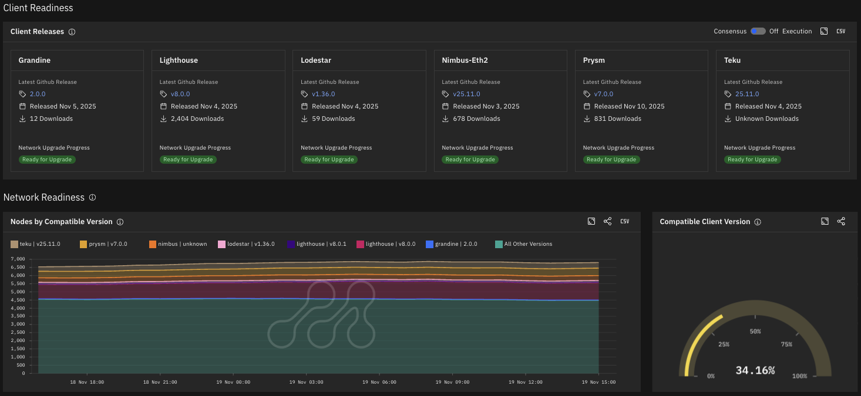Expand Nodes by Compatible Version chart
This screenshot has height=396, width=861.
[x=591, y=221]
